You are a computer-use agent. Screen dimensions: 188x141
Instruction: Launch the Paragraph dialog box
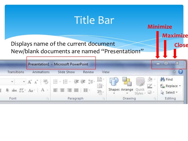104,99
